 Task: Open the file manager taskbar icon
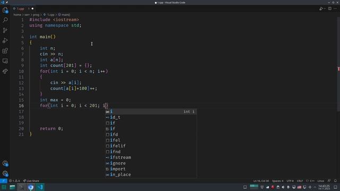pos(12,187)
